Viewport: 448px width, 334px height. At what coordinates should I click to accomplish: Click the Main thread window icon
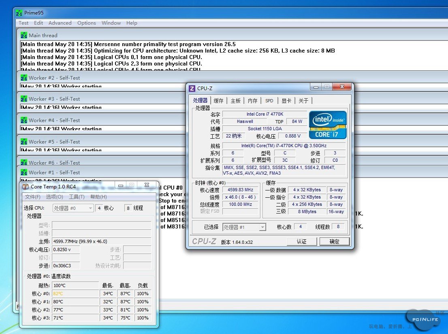coord(24,35)
